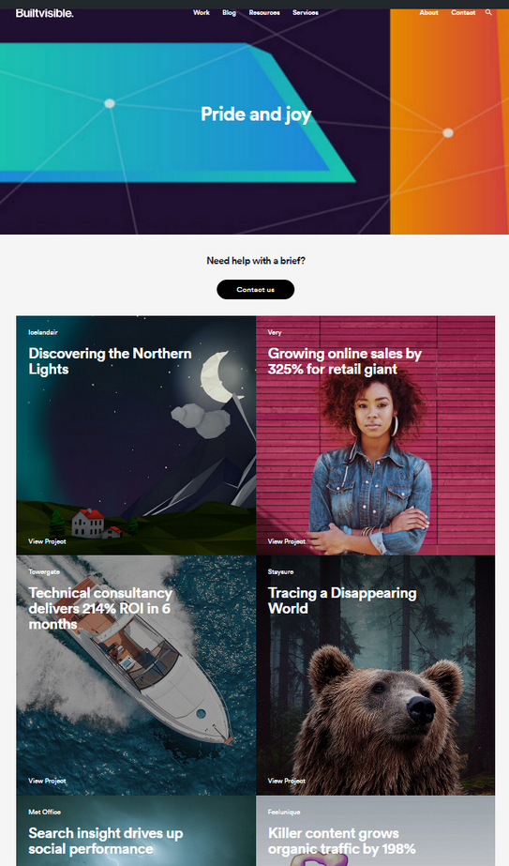Open Technical consultancy delivers 214% ROI card
The image size is (509, 866).
tap(100, 608)
